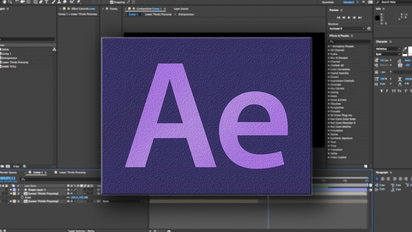412x232 pixels.
Task: Collapse layer 2 Lower Thirds Precomp properties
Action: 11,194
